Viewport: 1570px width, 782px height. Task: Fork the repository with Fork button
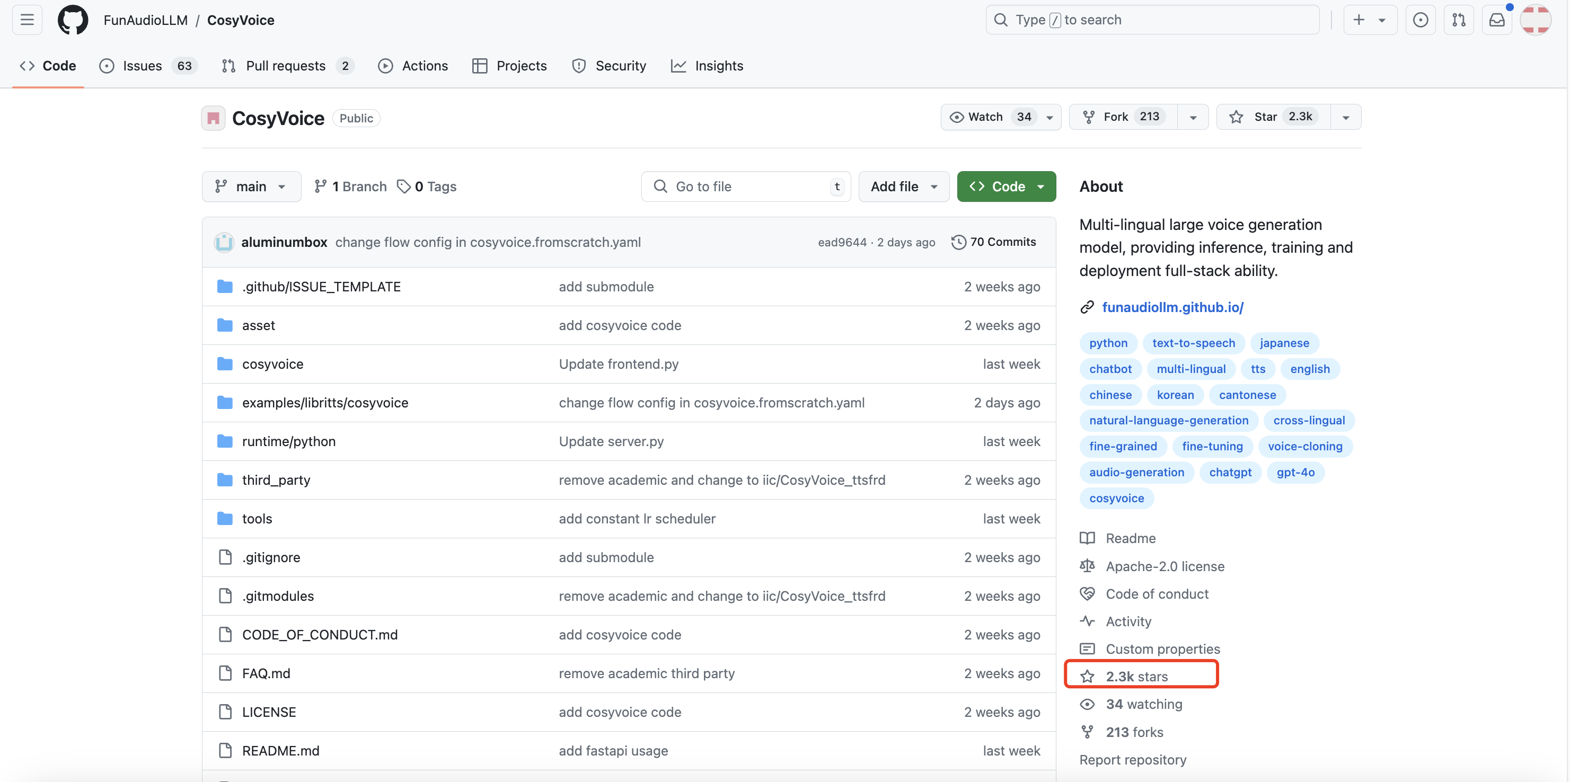(x=1123, y=117)
